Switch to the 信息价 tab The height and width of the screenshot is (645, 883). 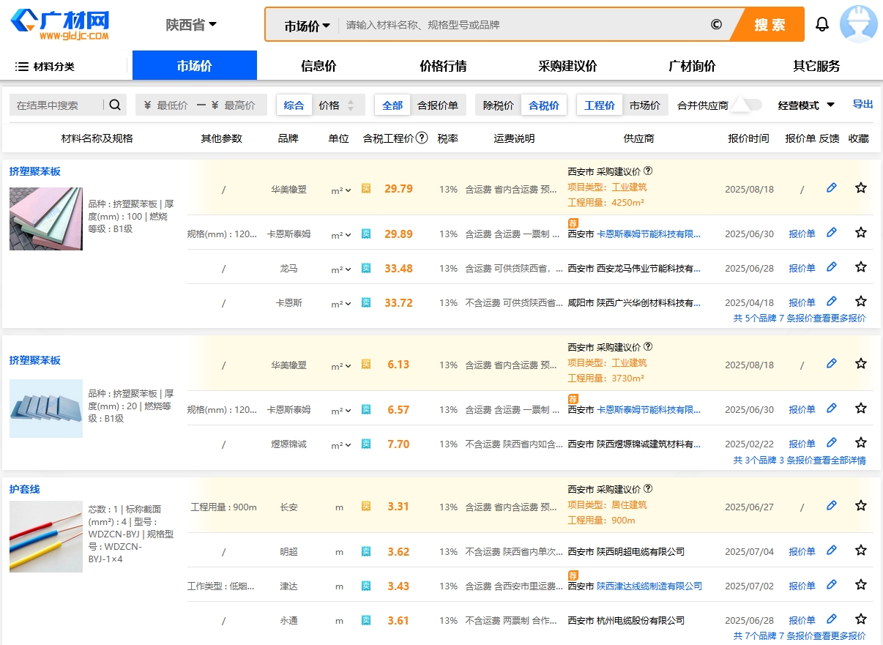[318, 66]
